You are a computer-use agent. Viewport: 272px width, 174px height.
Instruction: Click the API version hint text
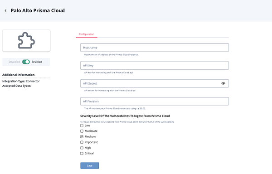click(115, 108)
